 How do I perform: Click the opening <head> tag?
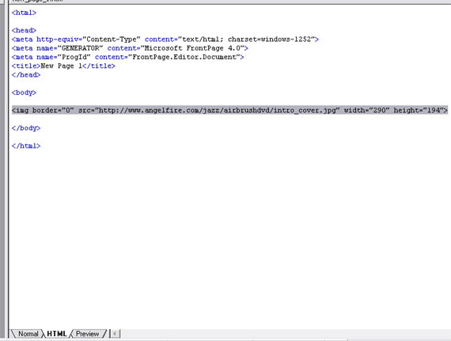(24, 31)
